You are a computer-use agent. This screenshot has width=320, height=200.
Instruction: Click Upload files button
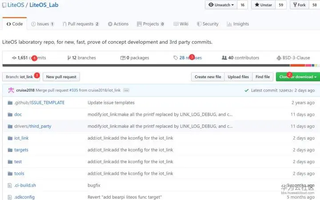[238, 77]
